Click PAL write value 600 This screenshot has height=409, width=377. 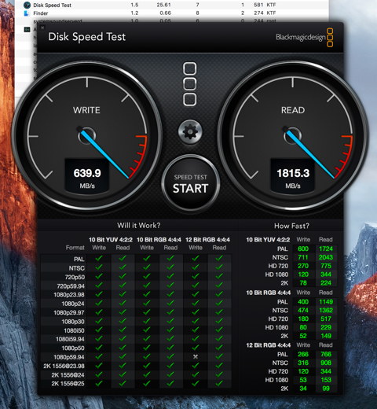point(303,249)
